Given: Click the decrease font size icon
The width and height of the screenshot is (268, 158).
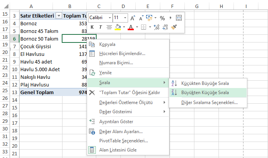Looking at the screenshot, I should point(140,18).
